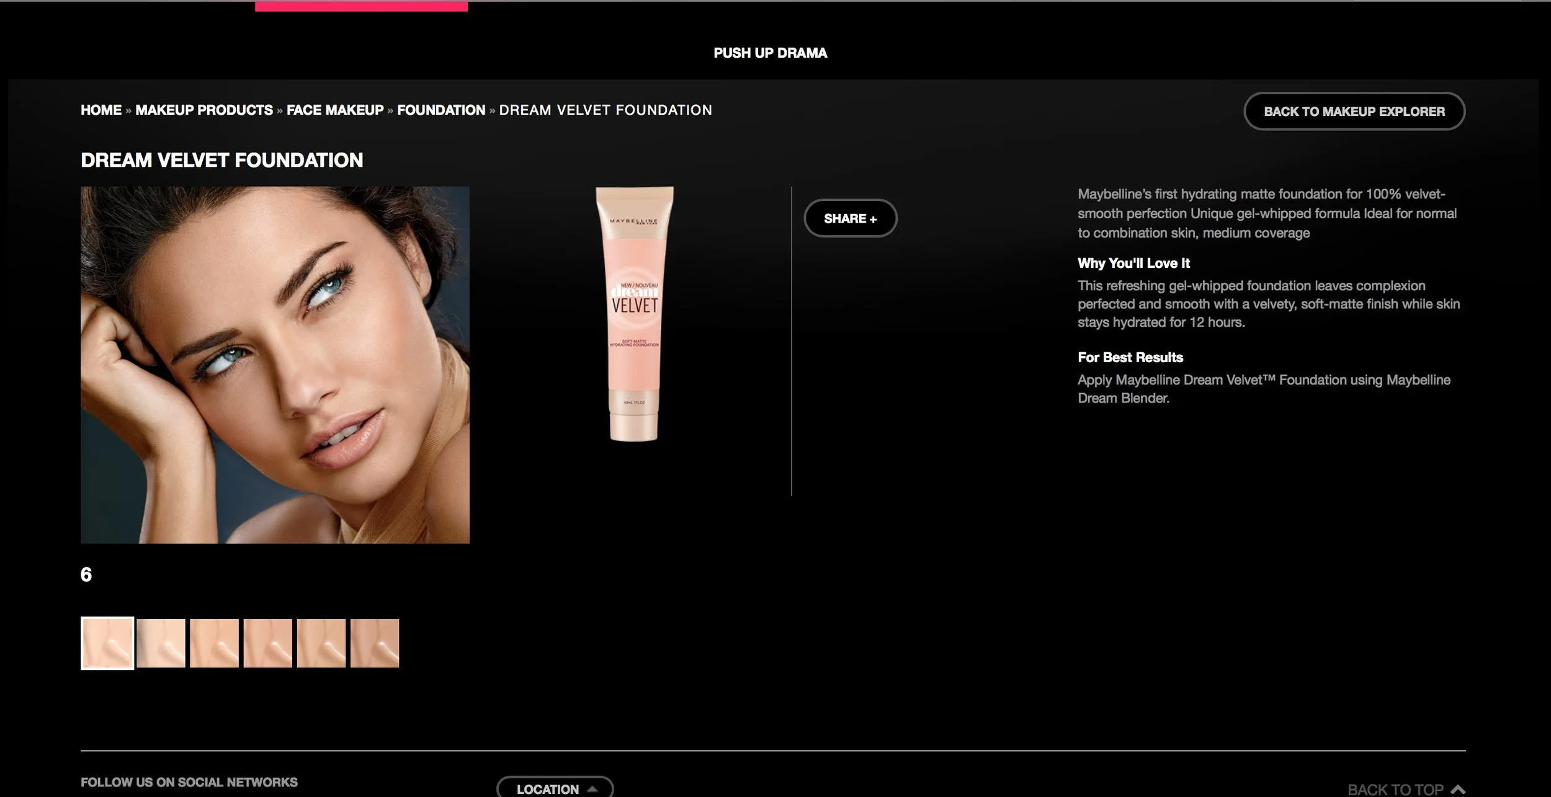Click the pink highlighted navigation bar tab
1551x797 pixels.
click(361, 6)
